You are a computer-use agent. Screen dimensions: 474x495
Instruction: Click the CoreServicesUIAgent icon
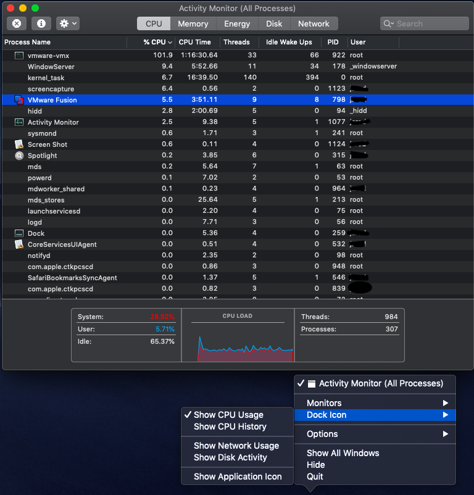(x=19, y=244)
